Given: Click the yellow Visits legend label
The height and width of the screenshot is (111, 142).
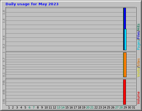Looking at the screenshot, I should tap(138, 72).
